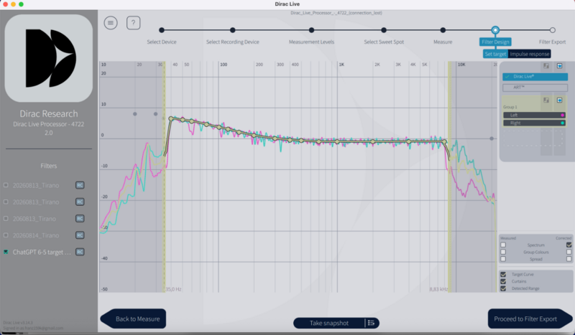Click the 35,0 Hz curtain frequency label
The image size is (575, 335).
tap(173, 289)
